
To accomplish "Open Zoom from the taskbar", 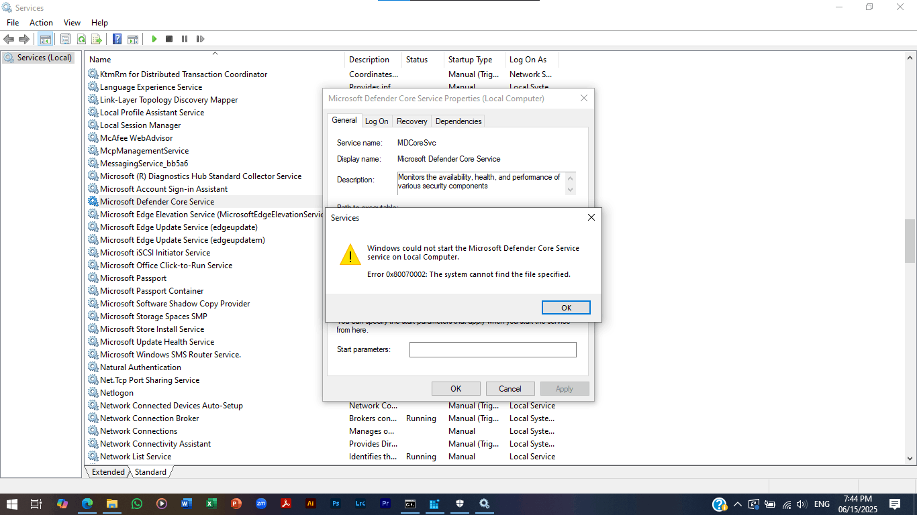I will 261,504.
